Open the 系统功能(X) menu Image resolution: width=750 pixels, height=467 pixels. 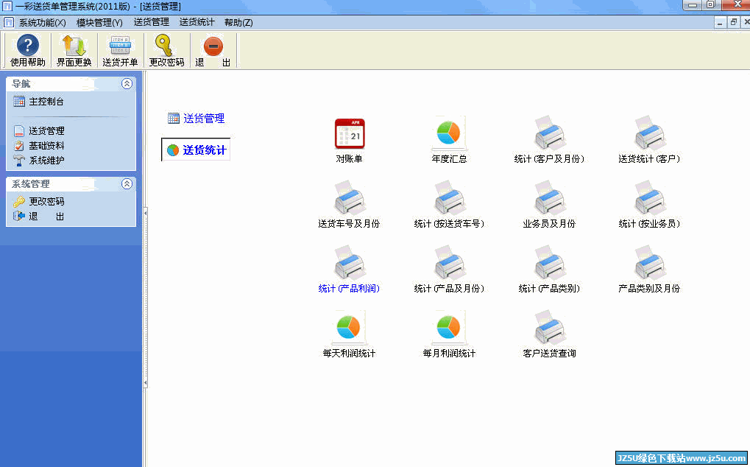[42, 22]
